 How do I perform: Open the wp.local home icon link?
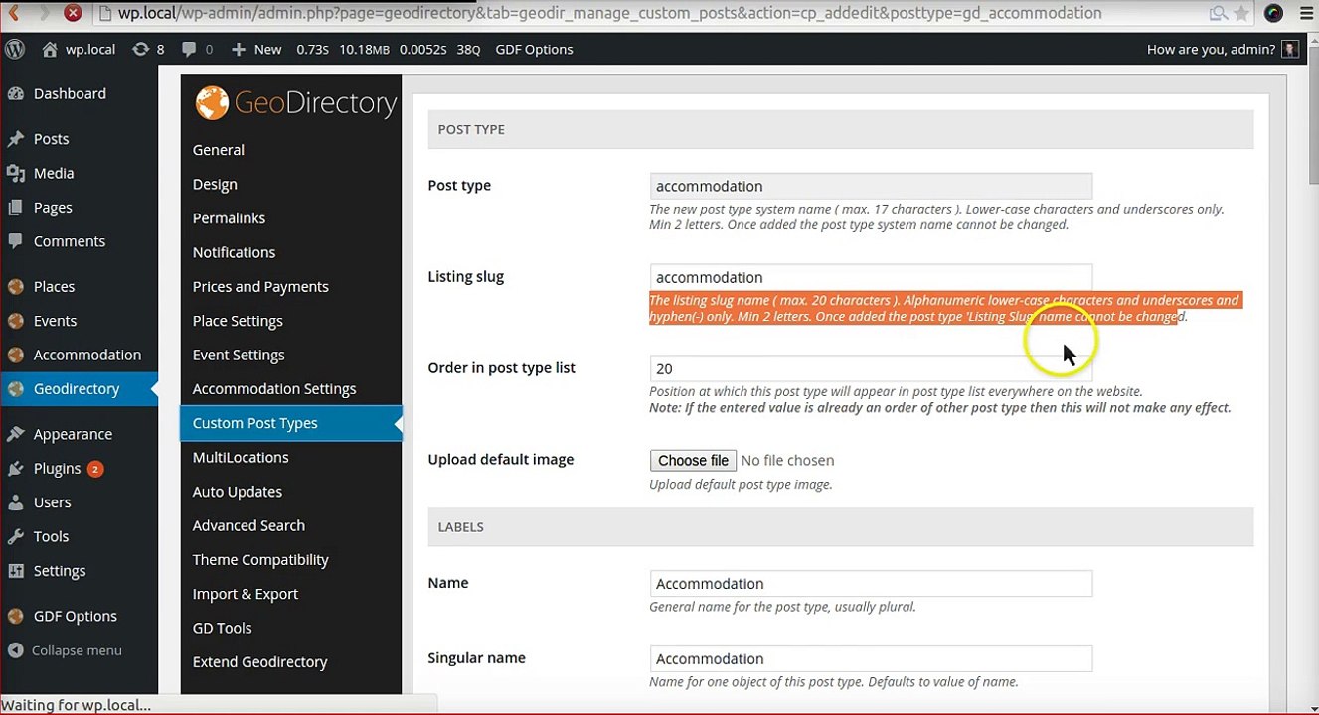pyautogui.click(x=50, y=49)
